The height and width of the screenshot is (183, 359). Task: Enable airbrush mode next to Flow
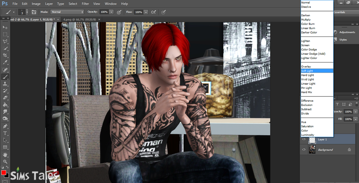154,12
